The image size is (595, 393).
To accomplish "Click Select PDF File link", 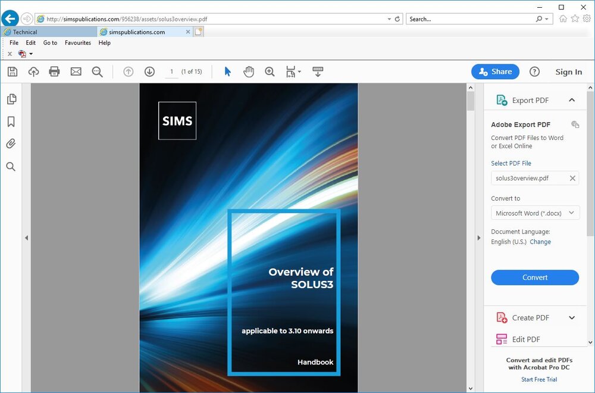I will pos(511,163).
